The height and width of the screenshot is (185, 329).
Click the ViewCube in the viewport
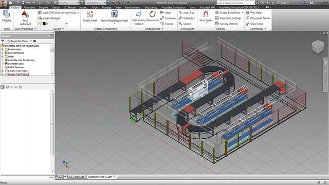point(318,46)
